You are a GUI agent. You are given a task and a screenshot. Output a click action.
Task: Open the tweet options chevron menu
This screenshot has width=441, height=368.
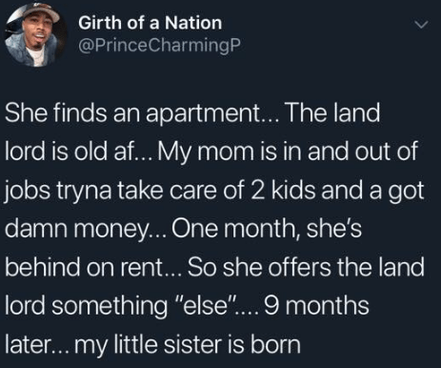(422, 25)
